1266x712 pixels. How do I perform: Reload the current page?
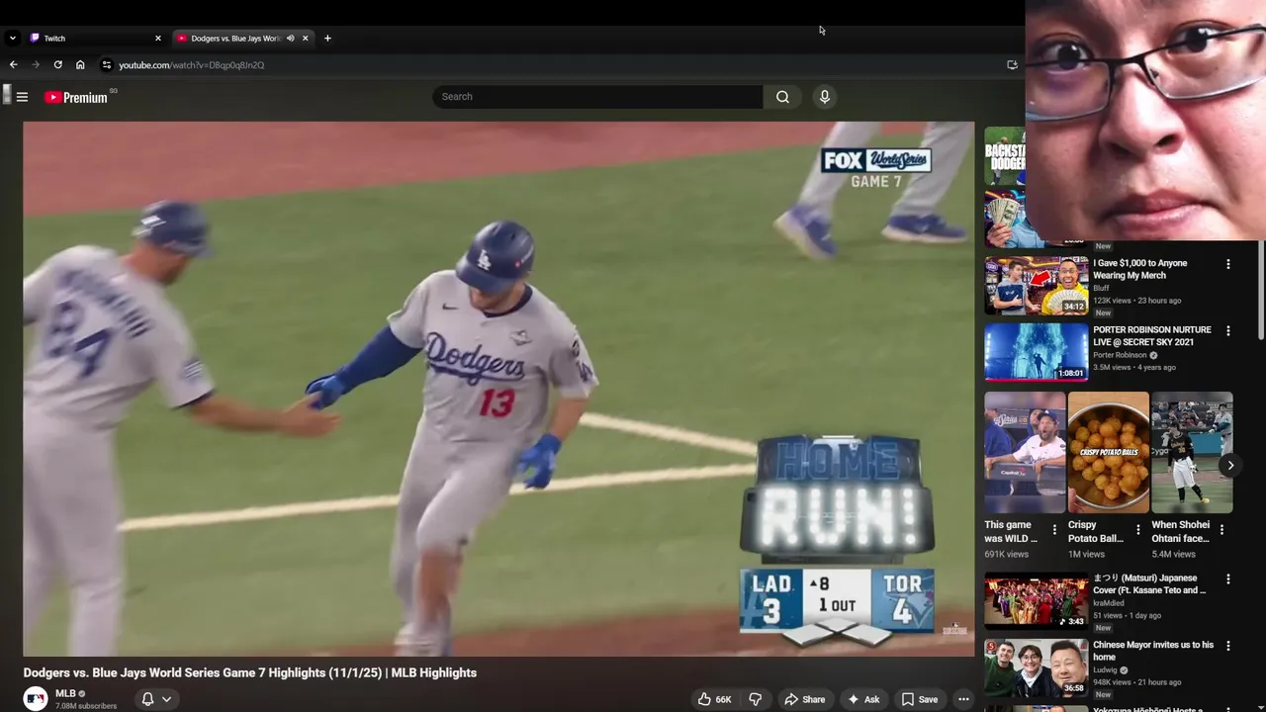pyautogui.click(x=57, y=65)
